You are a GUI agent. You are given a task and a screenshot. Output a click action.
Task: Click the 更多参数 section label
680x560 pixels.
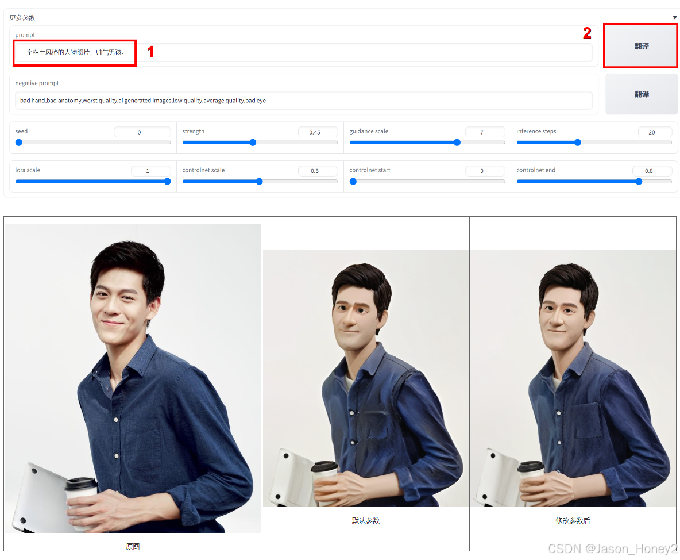coord(22,18)
